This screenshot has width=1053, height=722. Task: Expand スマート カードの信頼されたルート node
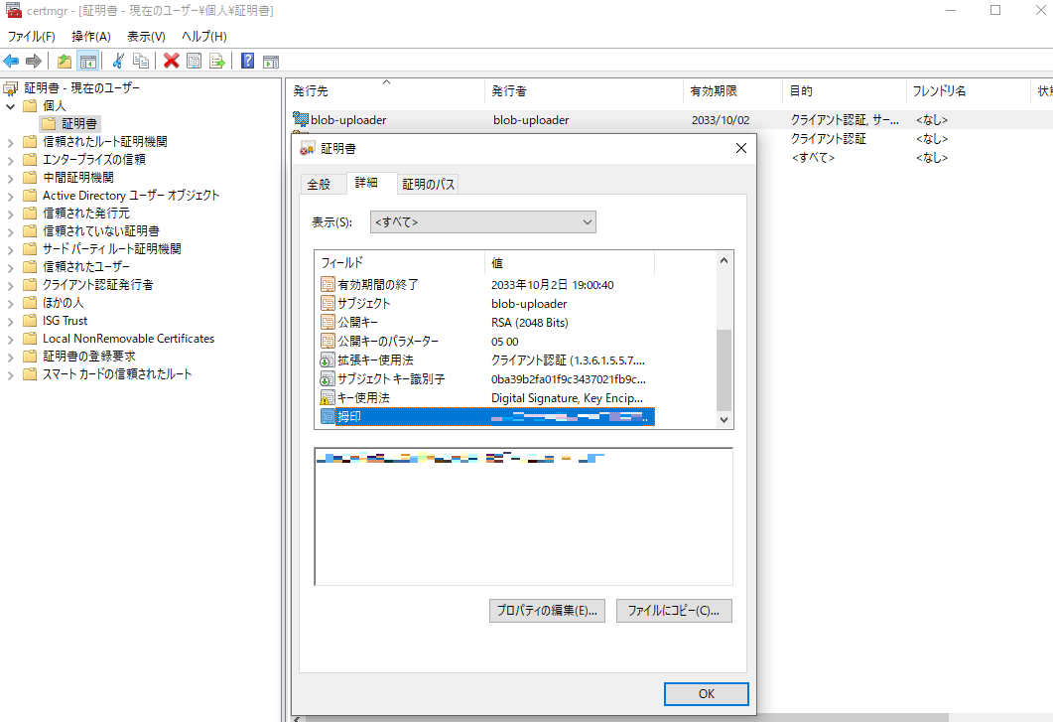click(x=10, y=375)
